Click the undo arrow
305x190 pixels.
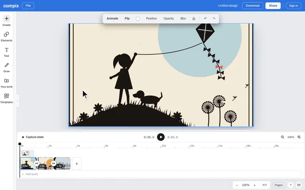click(x=205, y=19)
